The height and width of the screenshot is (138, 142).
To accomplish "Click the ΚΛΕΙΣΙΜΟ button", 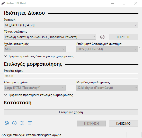I will 123,123.
